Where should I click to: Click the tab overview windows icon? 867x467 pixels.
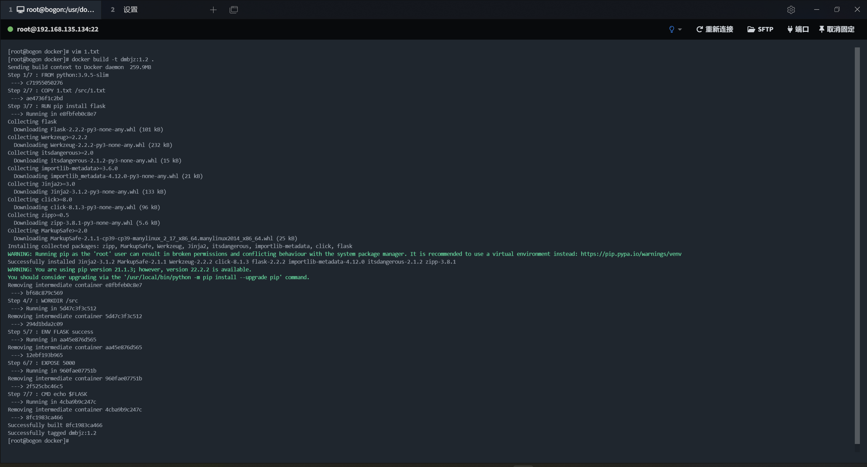tap(234, 10)
